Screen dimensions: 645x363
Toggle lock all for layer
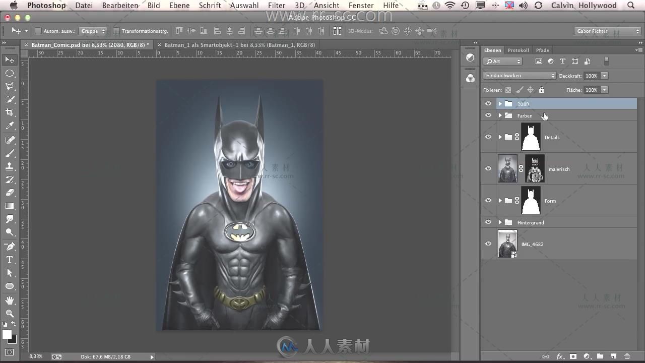542,90
